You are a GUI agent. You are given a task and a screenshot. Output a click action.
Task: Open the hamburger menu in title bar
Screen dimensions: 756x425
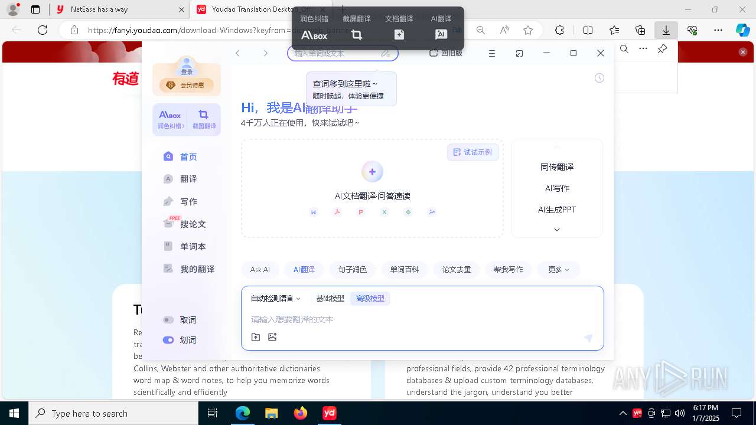(491, 53)
